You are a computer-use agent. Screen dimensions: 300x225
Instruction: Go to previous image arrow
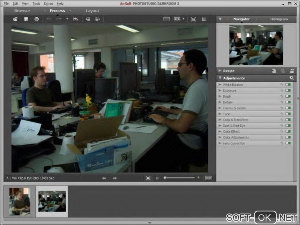104,178
